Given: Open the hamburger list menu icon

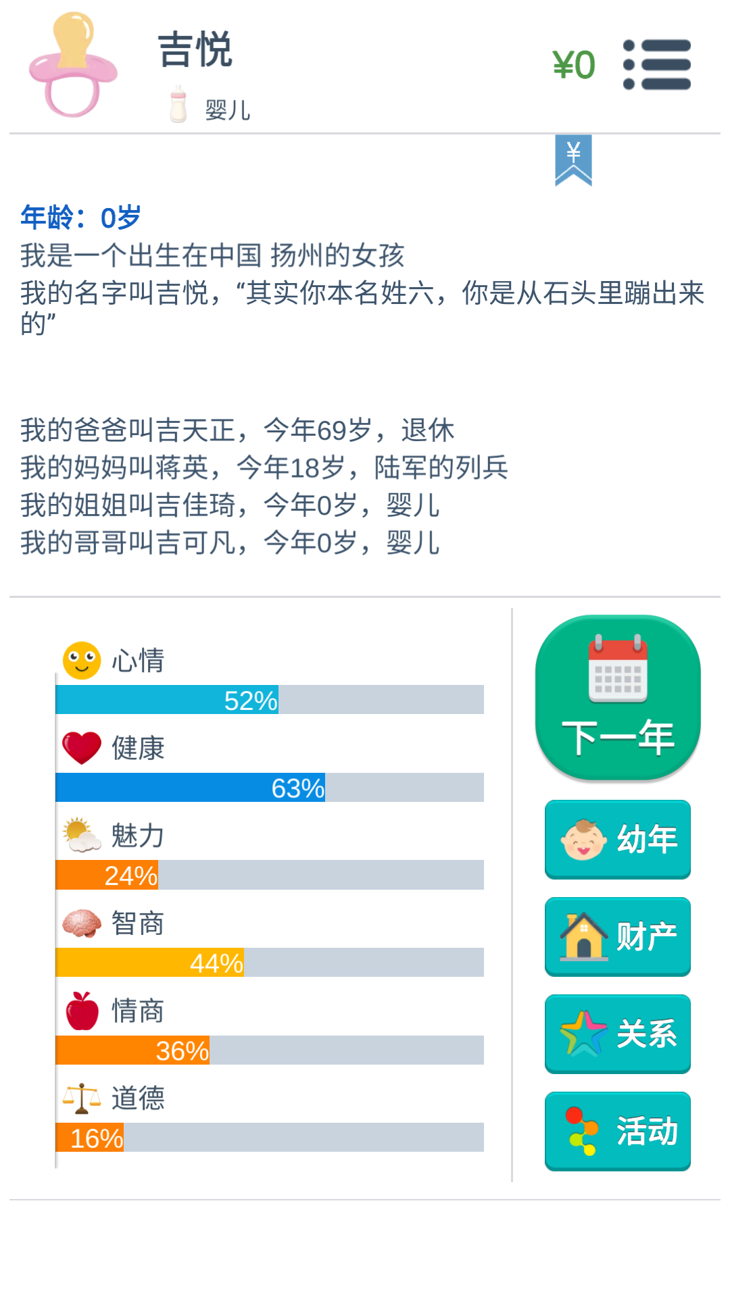Looking at the screenshot, I should pyautogui.click(x=657, y=65).
